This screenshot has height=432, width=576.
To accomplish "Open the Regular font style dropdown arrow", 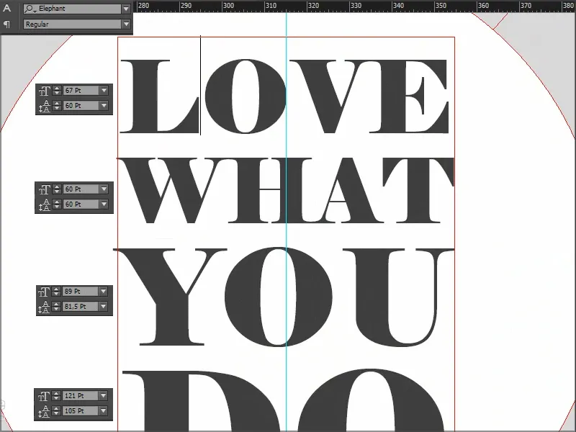I will 126,24.
